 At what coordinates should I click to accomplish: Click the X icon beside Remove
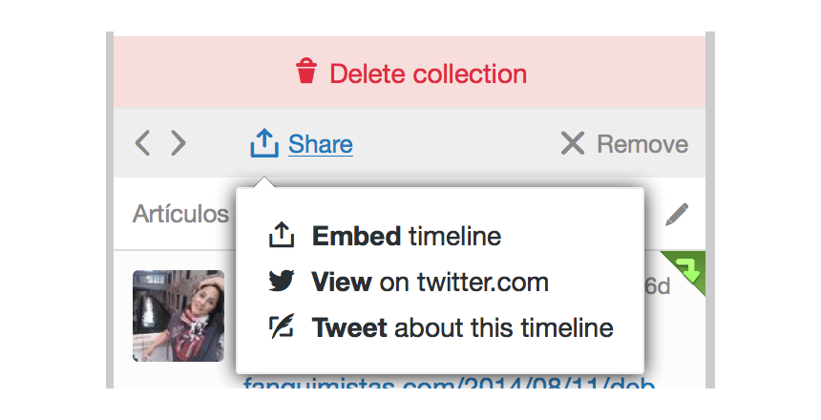click(x=572, y=143)
